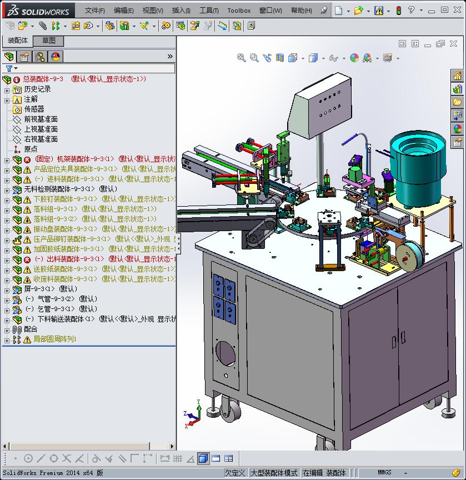Switch to the PropertyManager tab icon
The image size is (466, 480).
pyautogui.click(x=24, y=57)
